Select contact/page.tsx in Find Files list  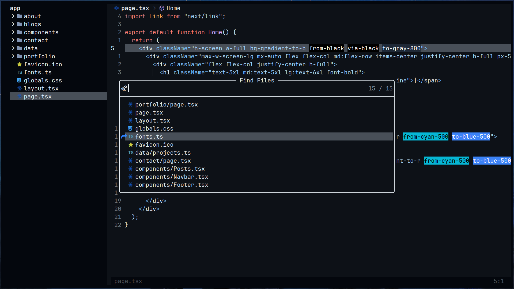click(x=163, y=161)
